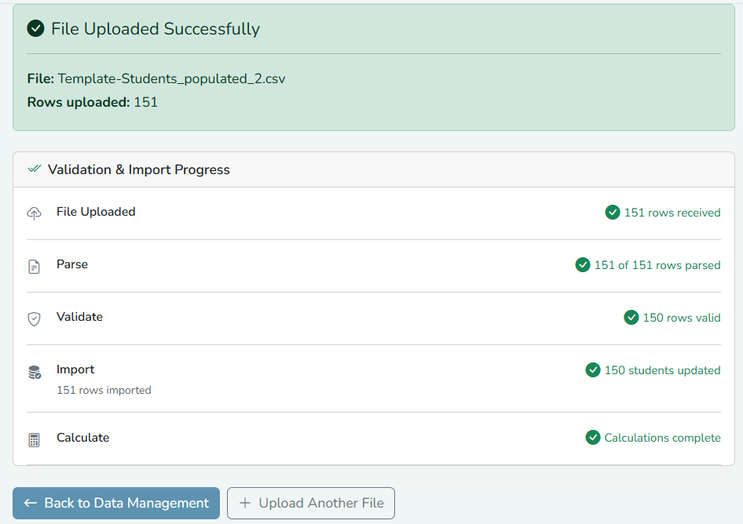The image size is (743, 524).
Task: Click green check beside Calculations complete
Action: 593,438
